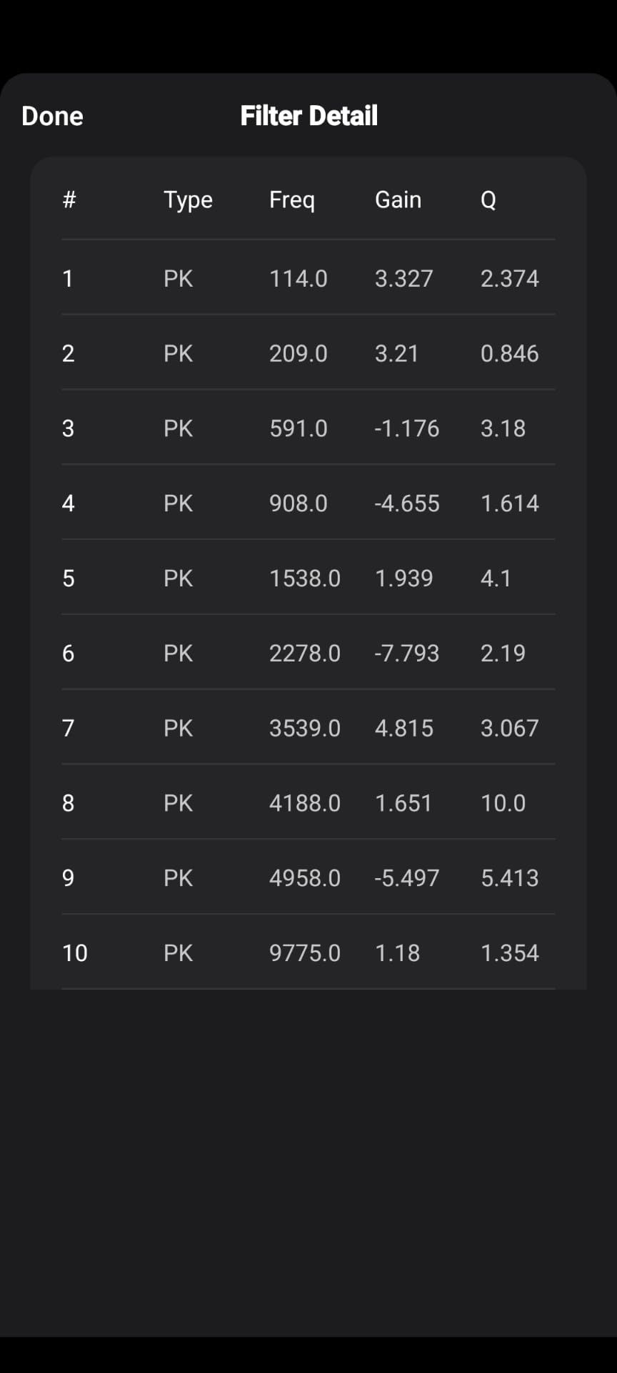Tap frequency 908.0 in filter 4
The width and height of the screenshot is (617, 1373).
click(x=298, y=503)
